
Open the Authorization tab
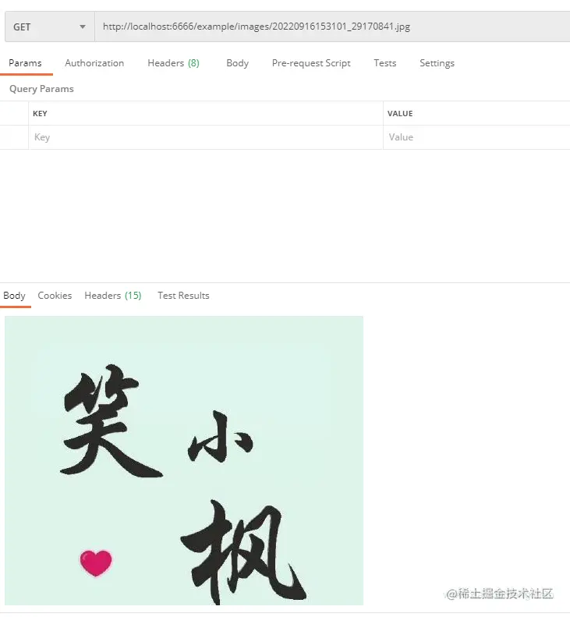(94, 63)
